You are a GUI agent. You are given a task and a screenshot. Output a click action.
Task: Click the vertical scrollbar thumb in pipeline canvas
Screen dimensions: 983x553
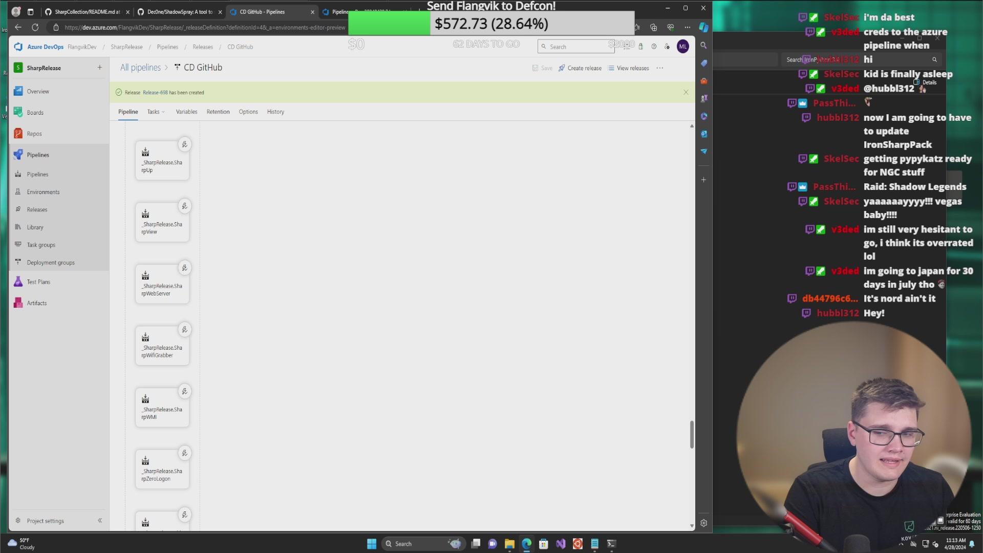pos(692,434)
